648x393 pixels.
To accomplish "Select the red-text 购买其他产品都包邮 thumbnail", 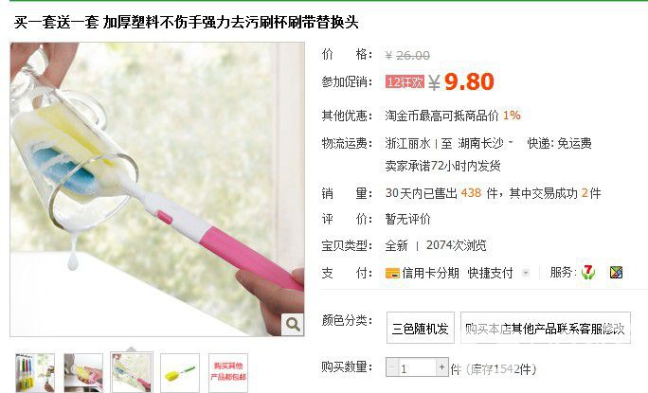I will [228, 373].
